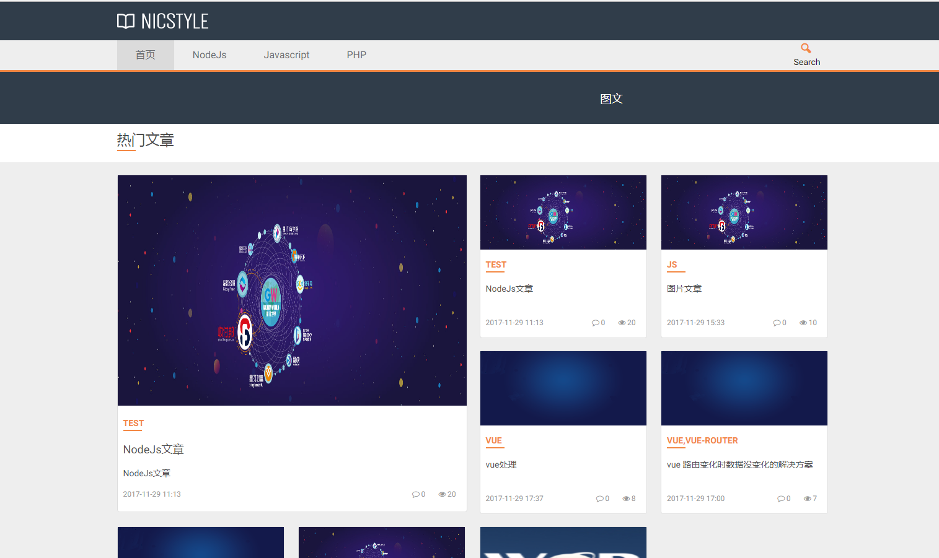The image size is (939, 558).
Task: Click eye icon showing 7 views
Action: tap(808, 499)
